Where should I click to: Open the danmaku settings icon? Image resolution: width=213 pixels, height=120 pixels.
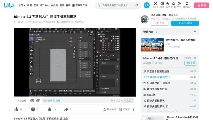click(x=38, y=101)
